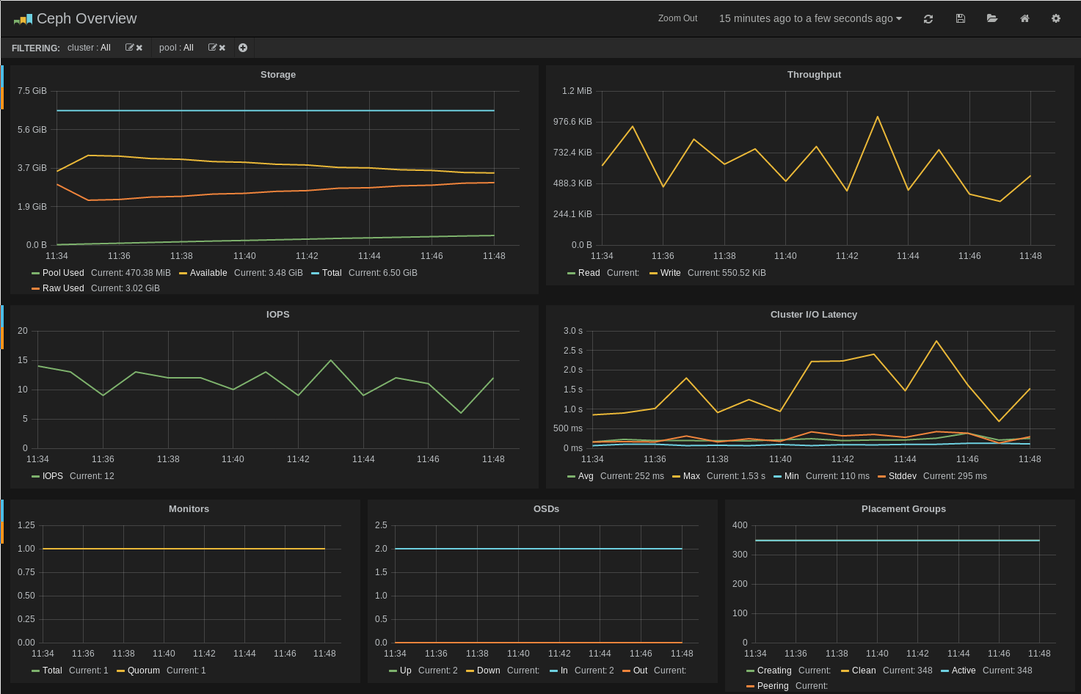This screenshot has height=694, width=1081.
Task: Click the FILTERING: label
Action: coord(36,48)
